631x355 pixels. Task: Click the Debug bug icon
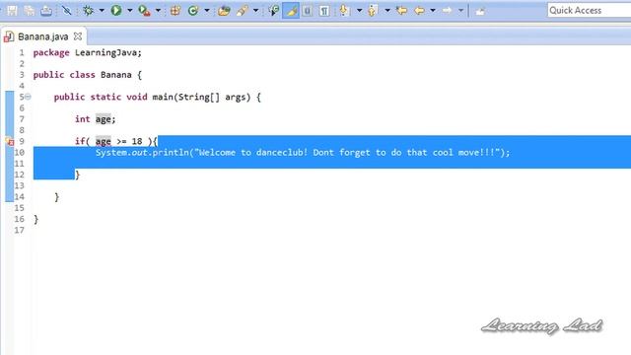click(x=88, y=11)
